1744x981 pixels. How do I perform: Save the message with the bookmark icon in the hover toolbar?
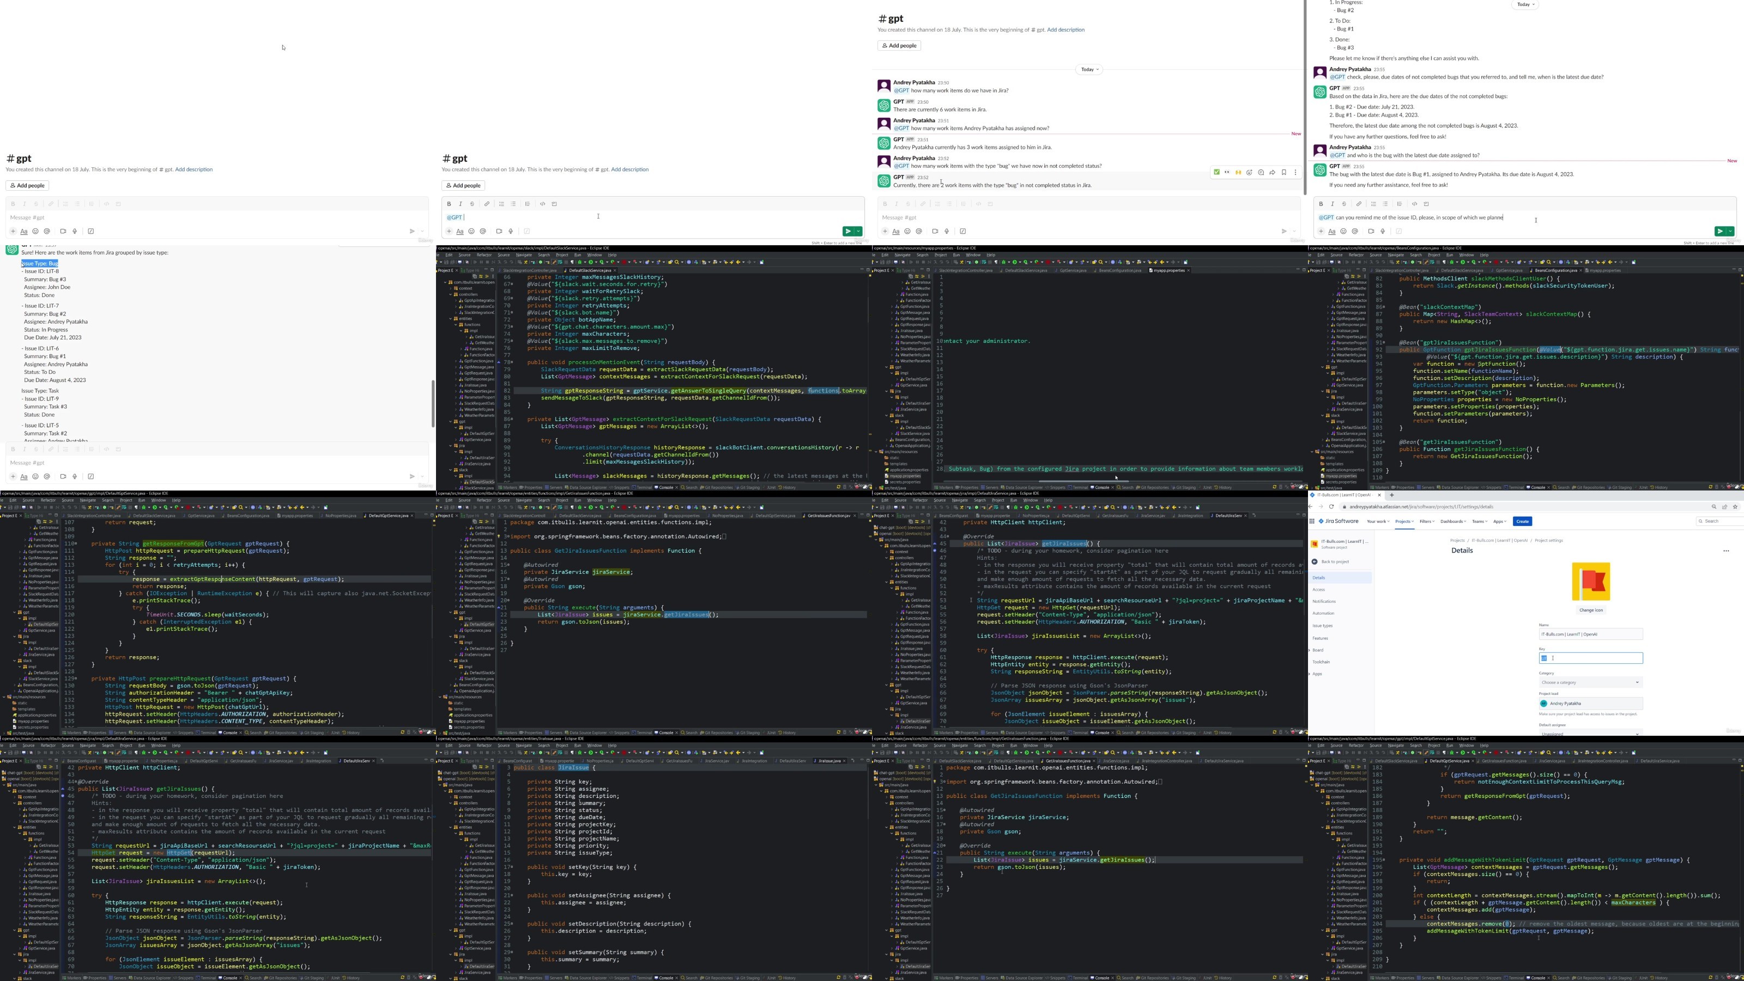point(1285,172)
